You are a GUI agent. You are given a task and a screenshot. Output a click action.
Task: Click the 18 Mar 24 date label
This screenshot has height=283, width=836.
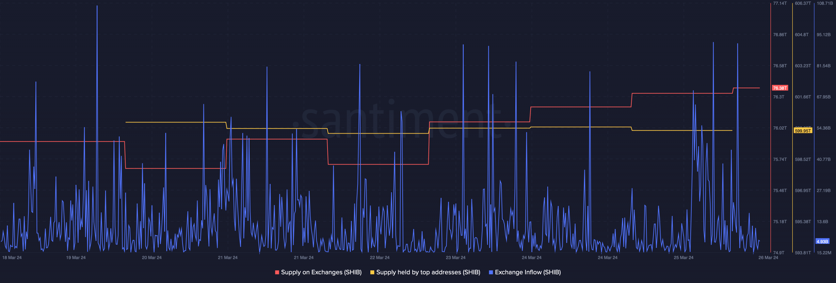pyautogui.click(x=12, y=258)
